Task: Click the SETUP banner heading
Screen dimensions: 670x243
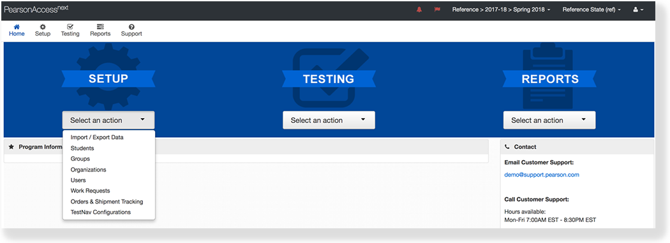Action: (108, 79)
